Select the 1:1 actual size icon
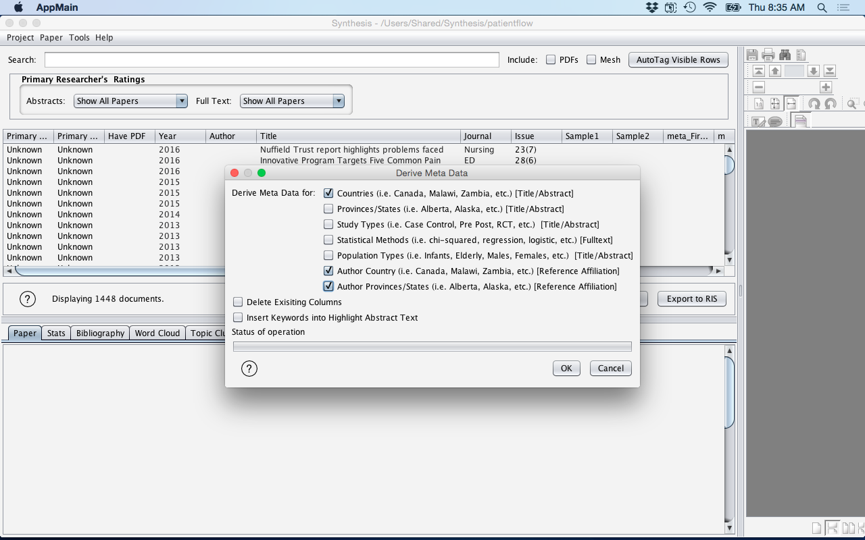The width and height of the screenshot is (865, 540). [759, 104]
